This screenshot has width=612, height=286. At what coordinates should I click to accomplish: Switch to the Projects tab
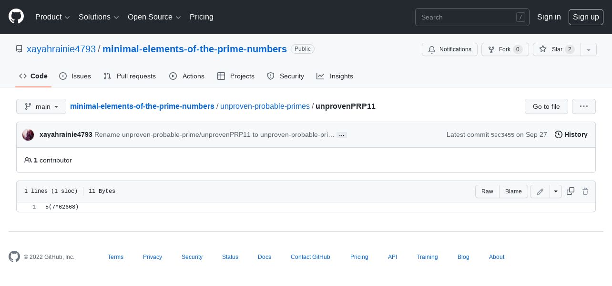[x=236, y=76]
